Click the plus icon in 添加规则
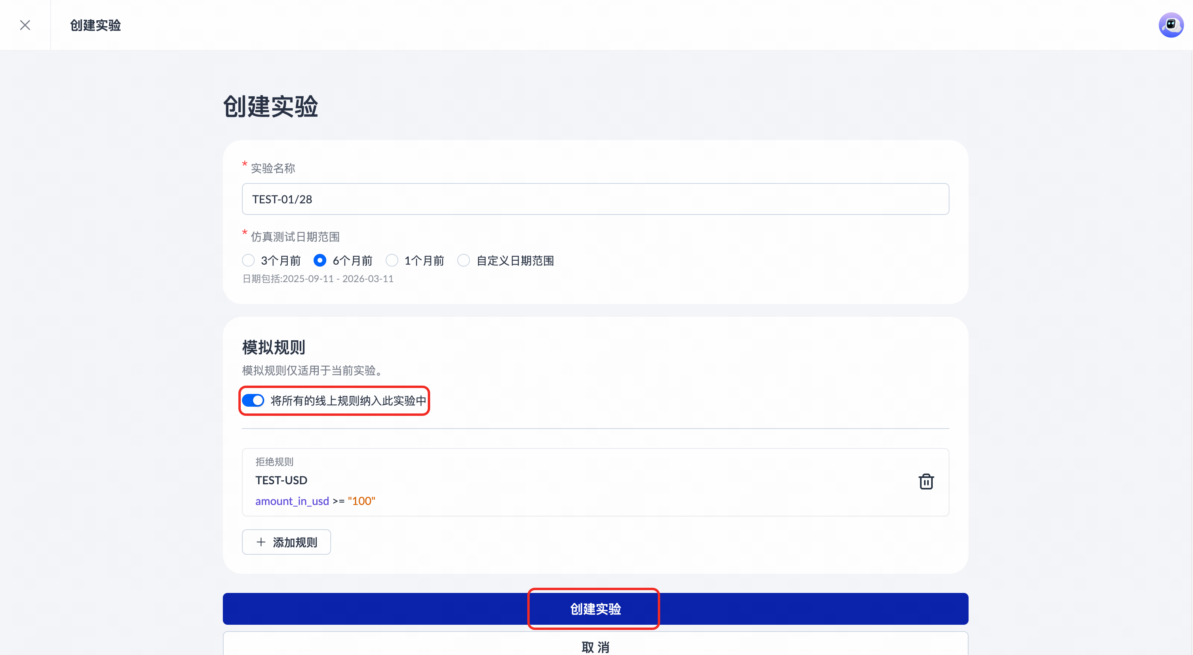The image size is (1193, 655). click(x=261, y=542)
